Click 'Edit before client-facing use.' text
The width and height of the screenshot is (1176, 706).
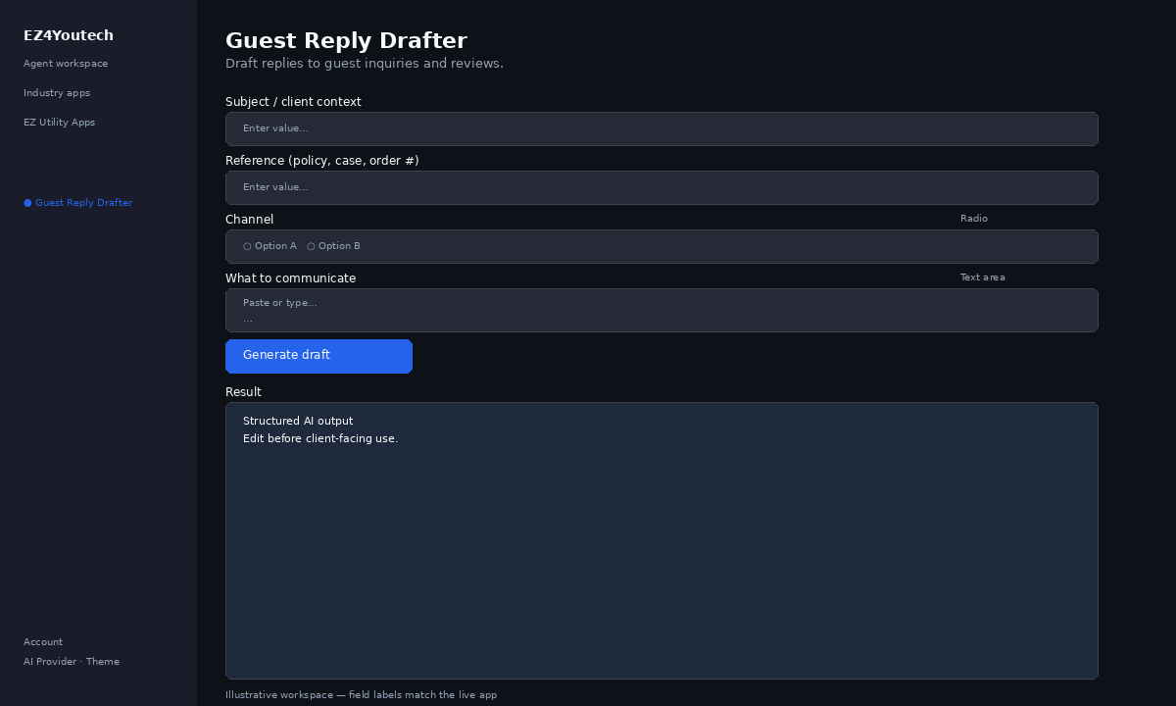320,439
